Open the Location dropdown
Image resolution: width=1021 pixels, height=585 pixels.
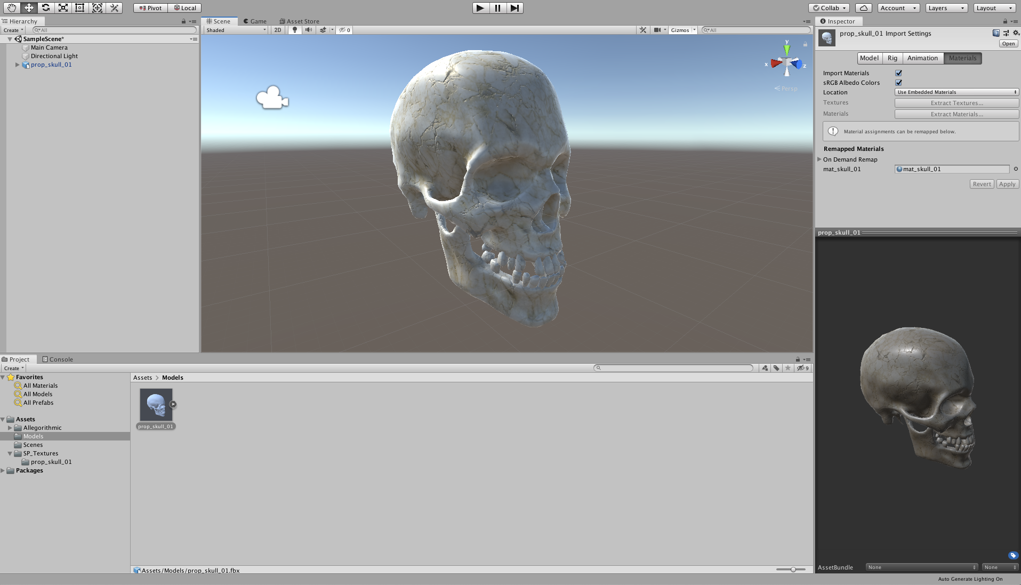(x=956, y=92)
